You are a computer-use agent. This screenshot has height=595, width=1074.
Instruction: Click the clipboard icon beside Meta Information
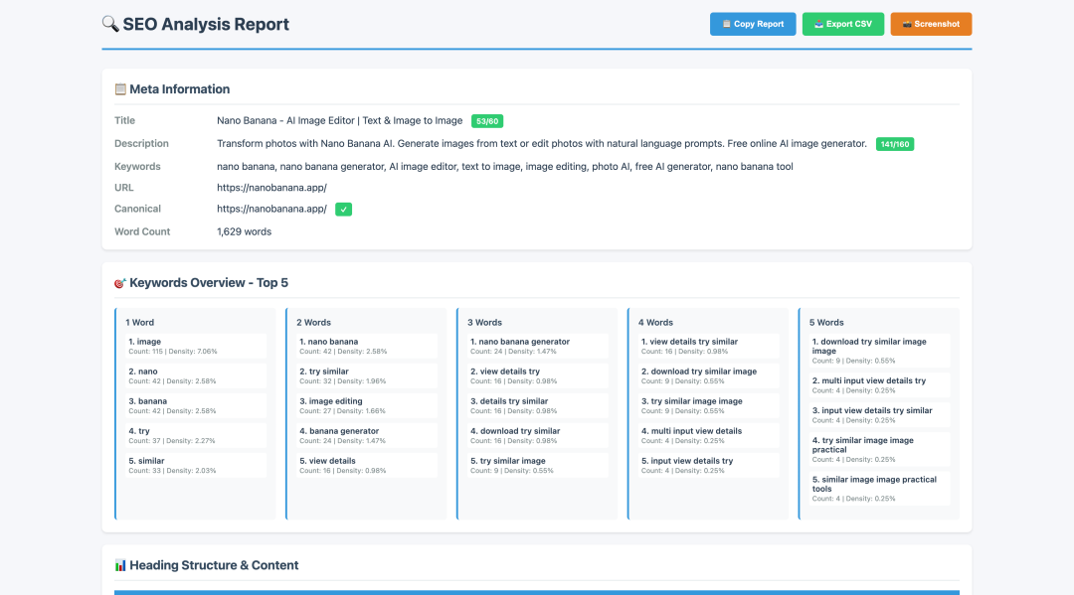[x=120, y=89]
